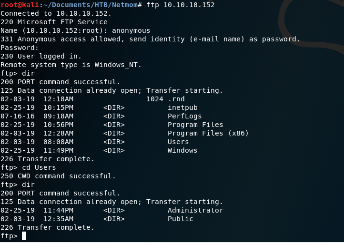Click the 'Remote system type is Windows_NT.' line
The height and width of the screenshot is (243, 344).
point(71,65)
